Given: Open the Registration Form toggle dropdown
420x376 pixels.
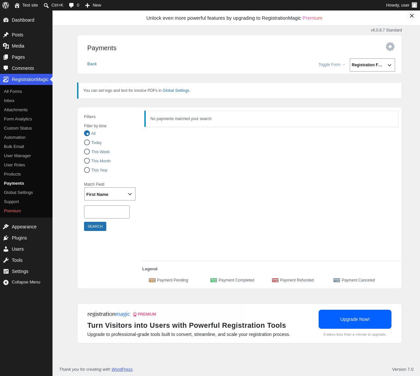Looking at the screenshot, I should 372,65.
